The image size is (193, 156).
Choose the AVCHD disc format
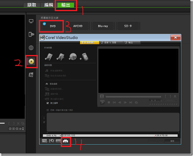tap(78, 26)
